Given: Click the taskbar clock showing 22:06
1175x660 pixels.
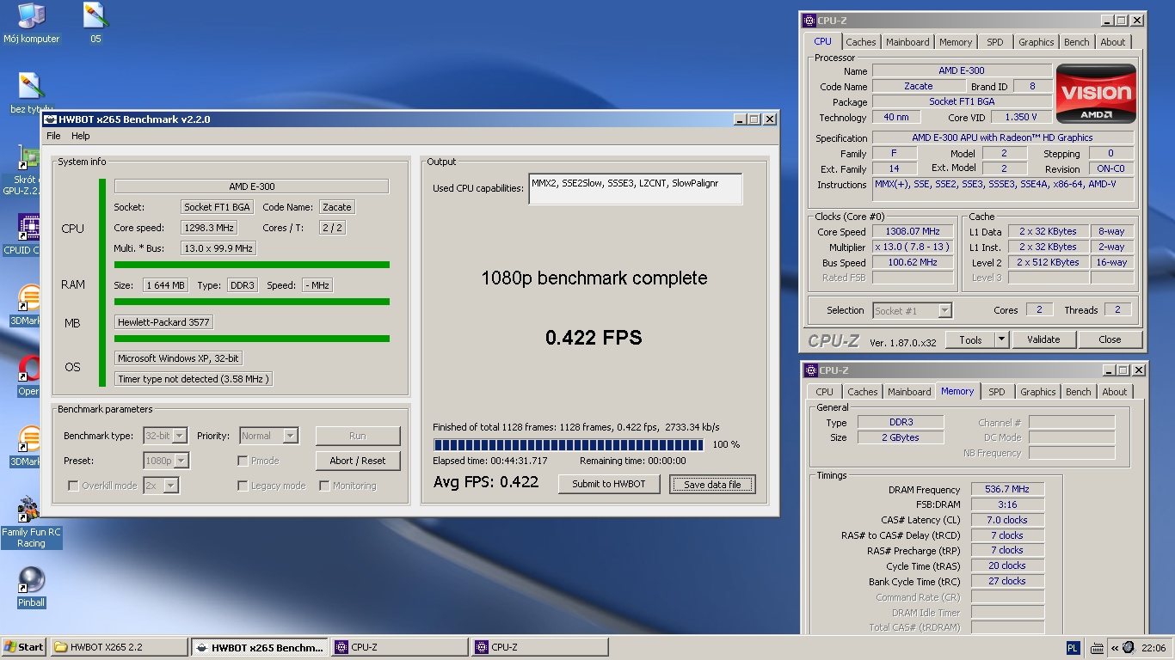Looking at the screenshot, I should coord(1153,648).
